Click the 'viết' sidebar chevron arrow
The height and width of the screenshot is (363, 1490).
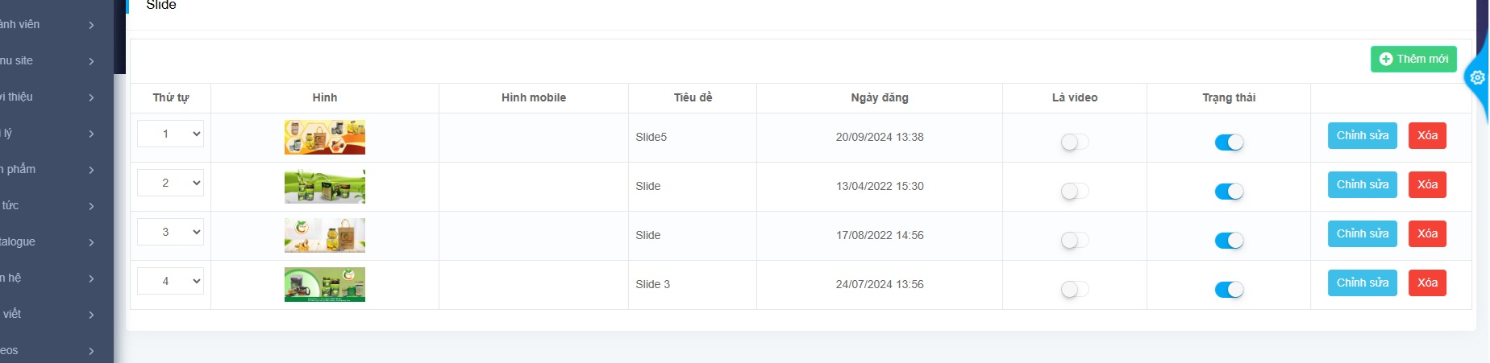coord(91,315)
